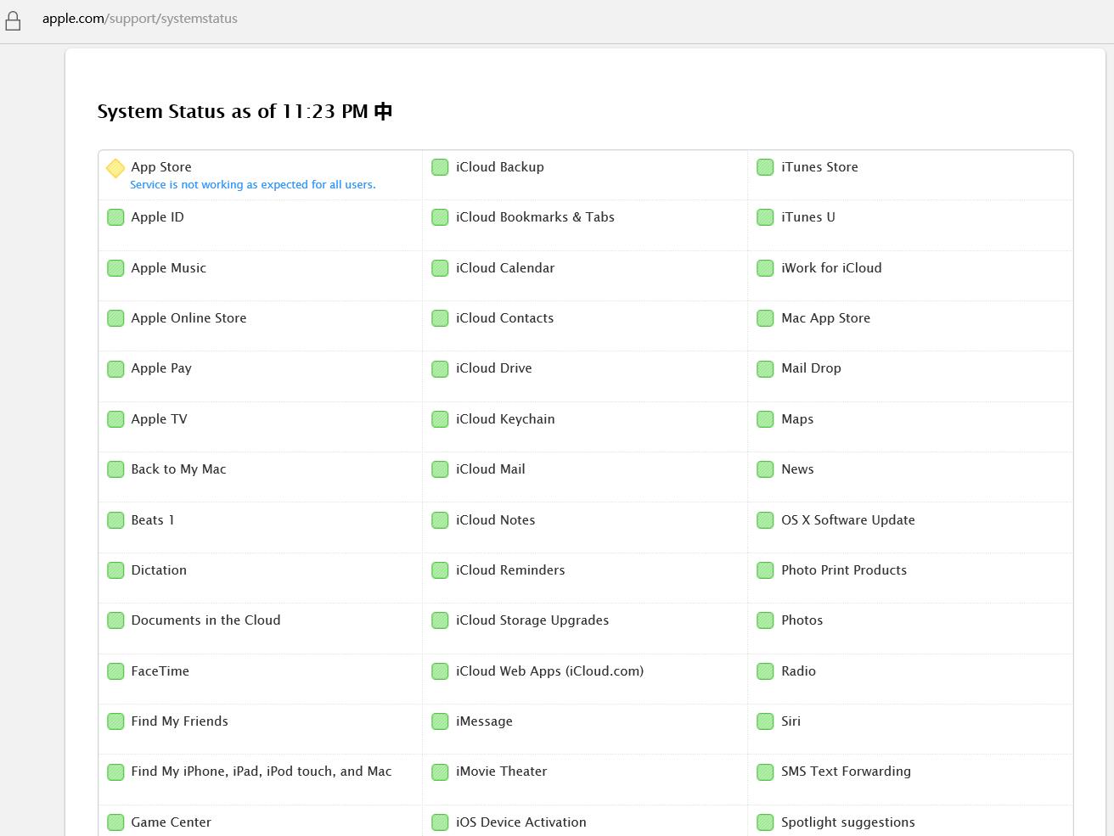Click the iCloud Contacts label
1114x836 pixels.
(504, 318)
